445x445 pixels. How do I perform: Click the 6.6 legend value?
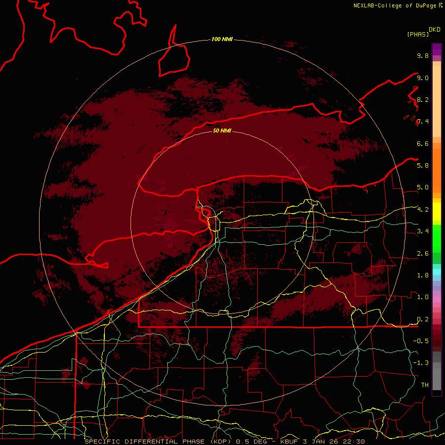423,143
